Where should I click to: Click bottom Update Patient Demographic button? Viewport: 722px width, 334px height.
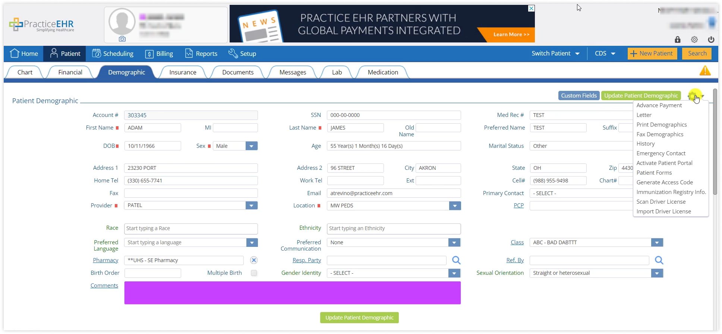pyautogui.click(x=359, y=318)
